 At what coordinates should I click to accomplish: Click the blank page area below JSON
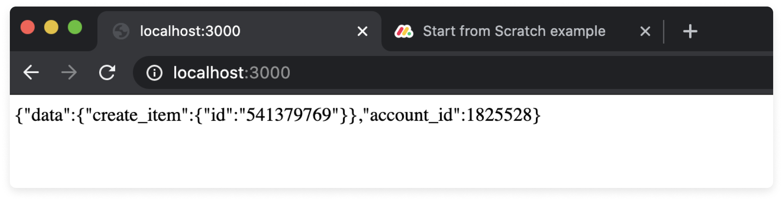tap(391, 159)
